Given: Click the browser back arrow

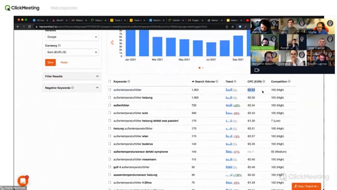Looking at the screenshot, I should pyautogui.click(x=18, y=26).
